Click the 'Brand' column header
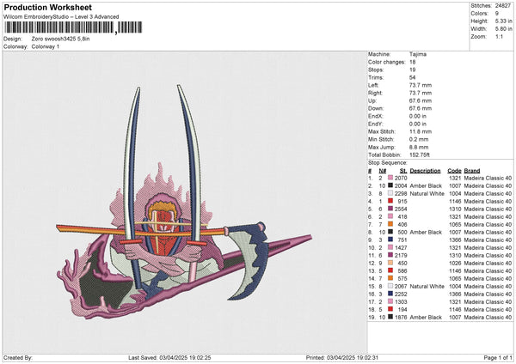 (x=472, y=171)
